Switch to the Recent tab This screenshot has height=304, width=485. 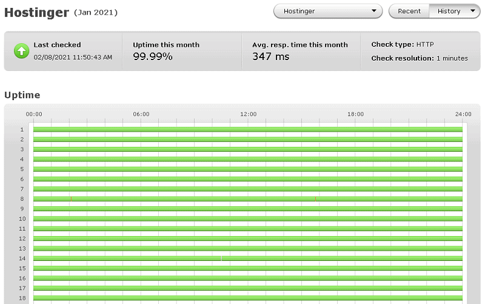click(x=409, y=11)
